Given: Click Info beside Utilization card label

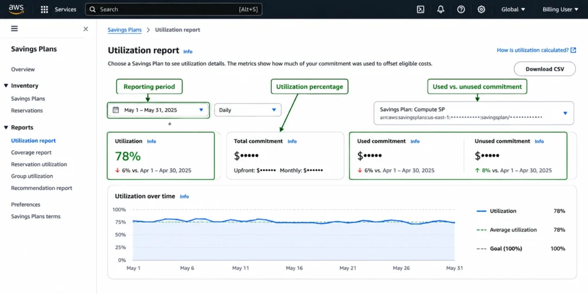Looking at the screenshot, I should pyautogui.click(x=152, y=141).
